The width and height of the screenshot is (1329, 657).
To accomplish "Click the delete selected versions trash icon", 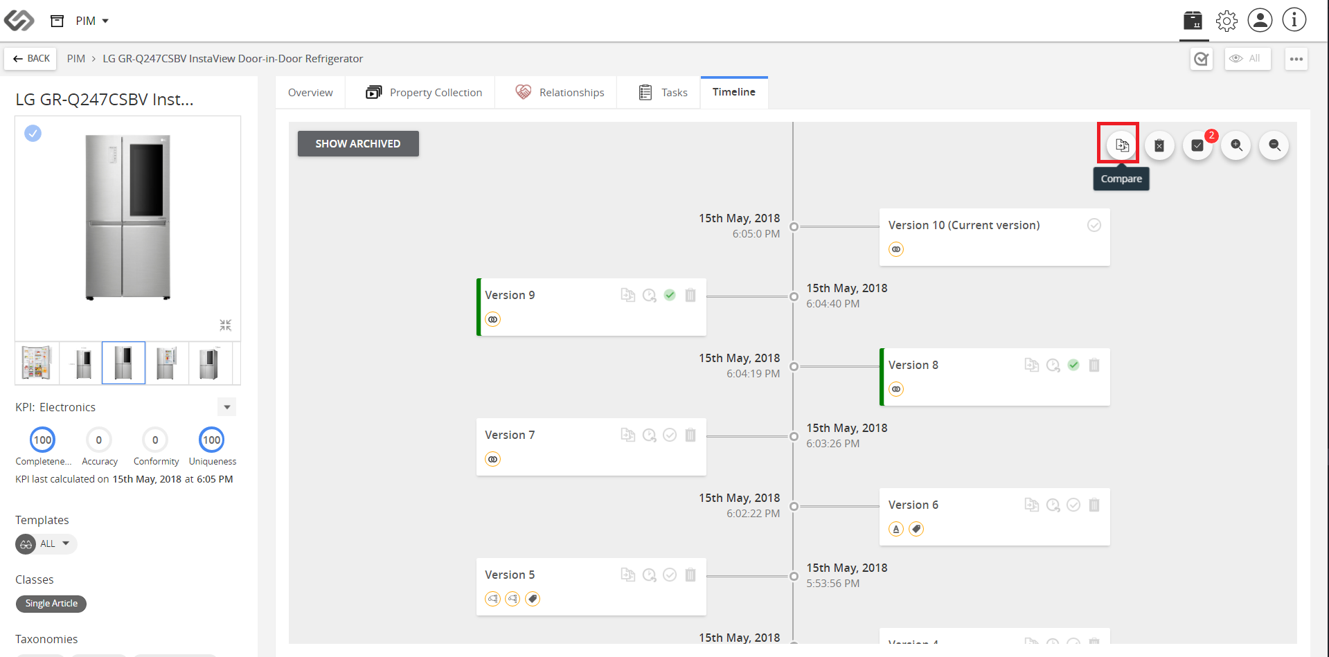I will point(1159,145).
